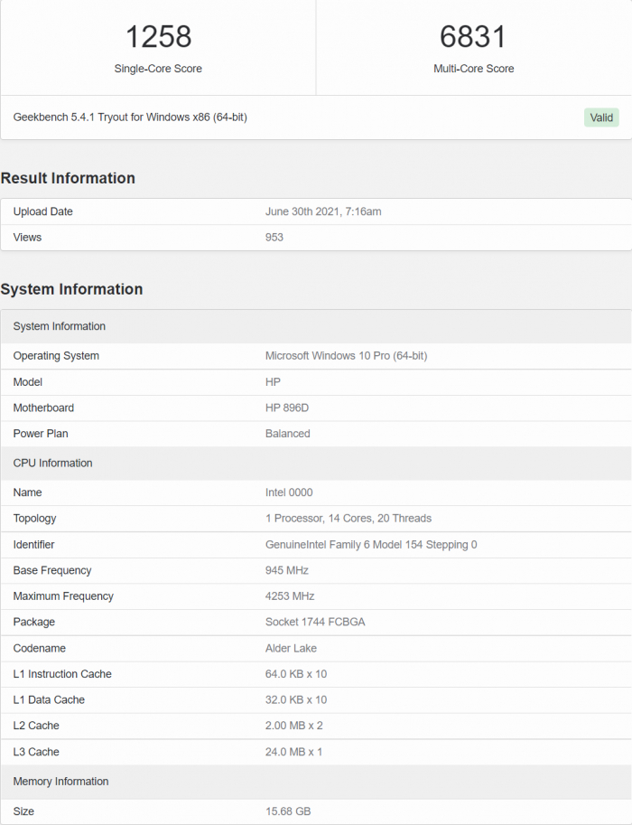The height and width of the screenshot is (825, 632).
Task: Click the Result Information heading
Action: 68,178
